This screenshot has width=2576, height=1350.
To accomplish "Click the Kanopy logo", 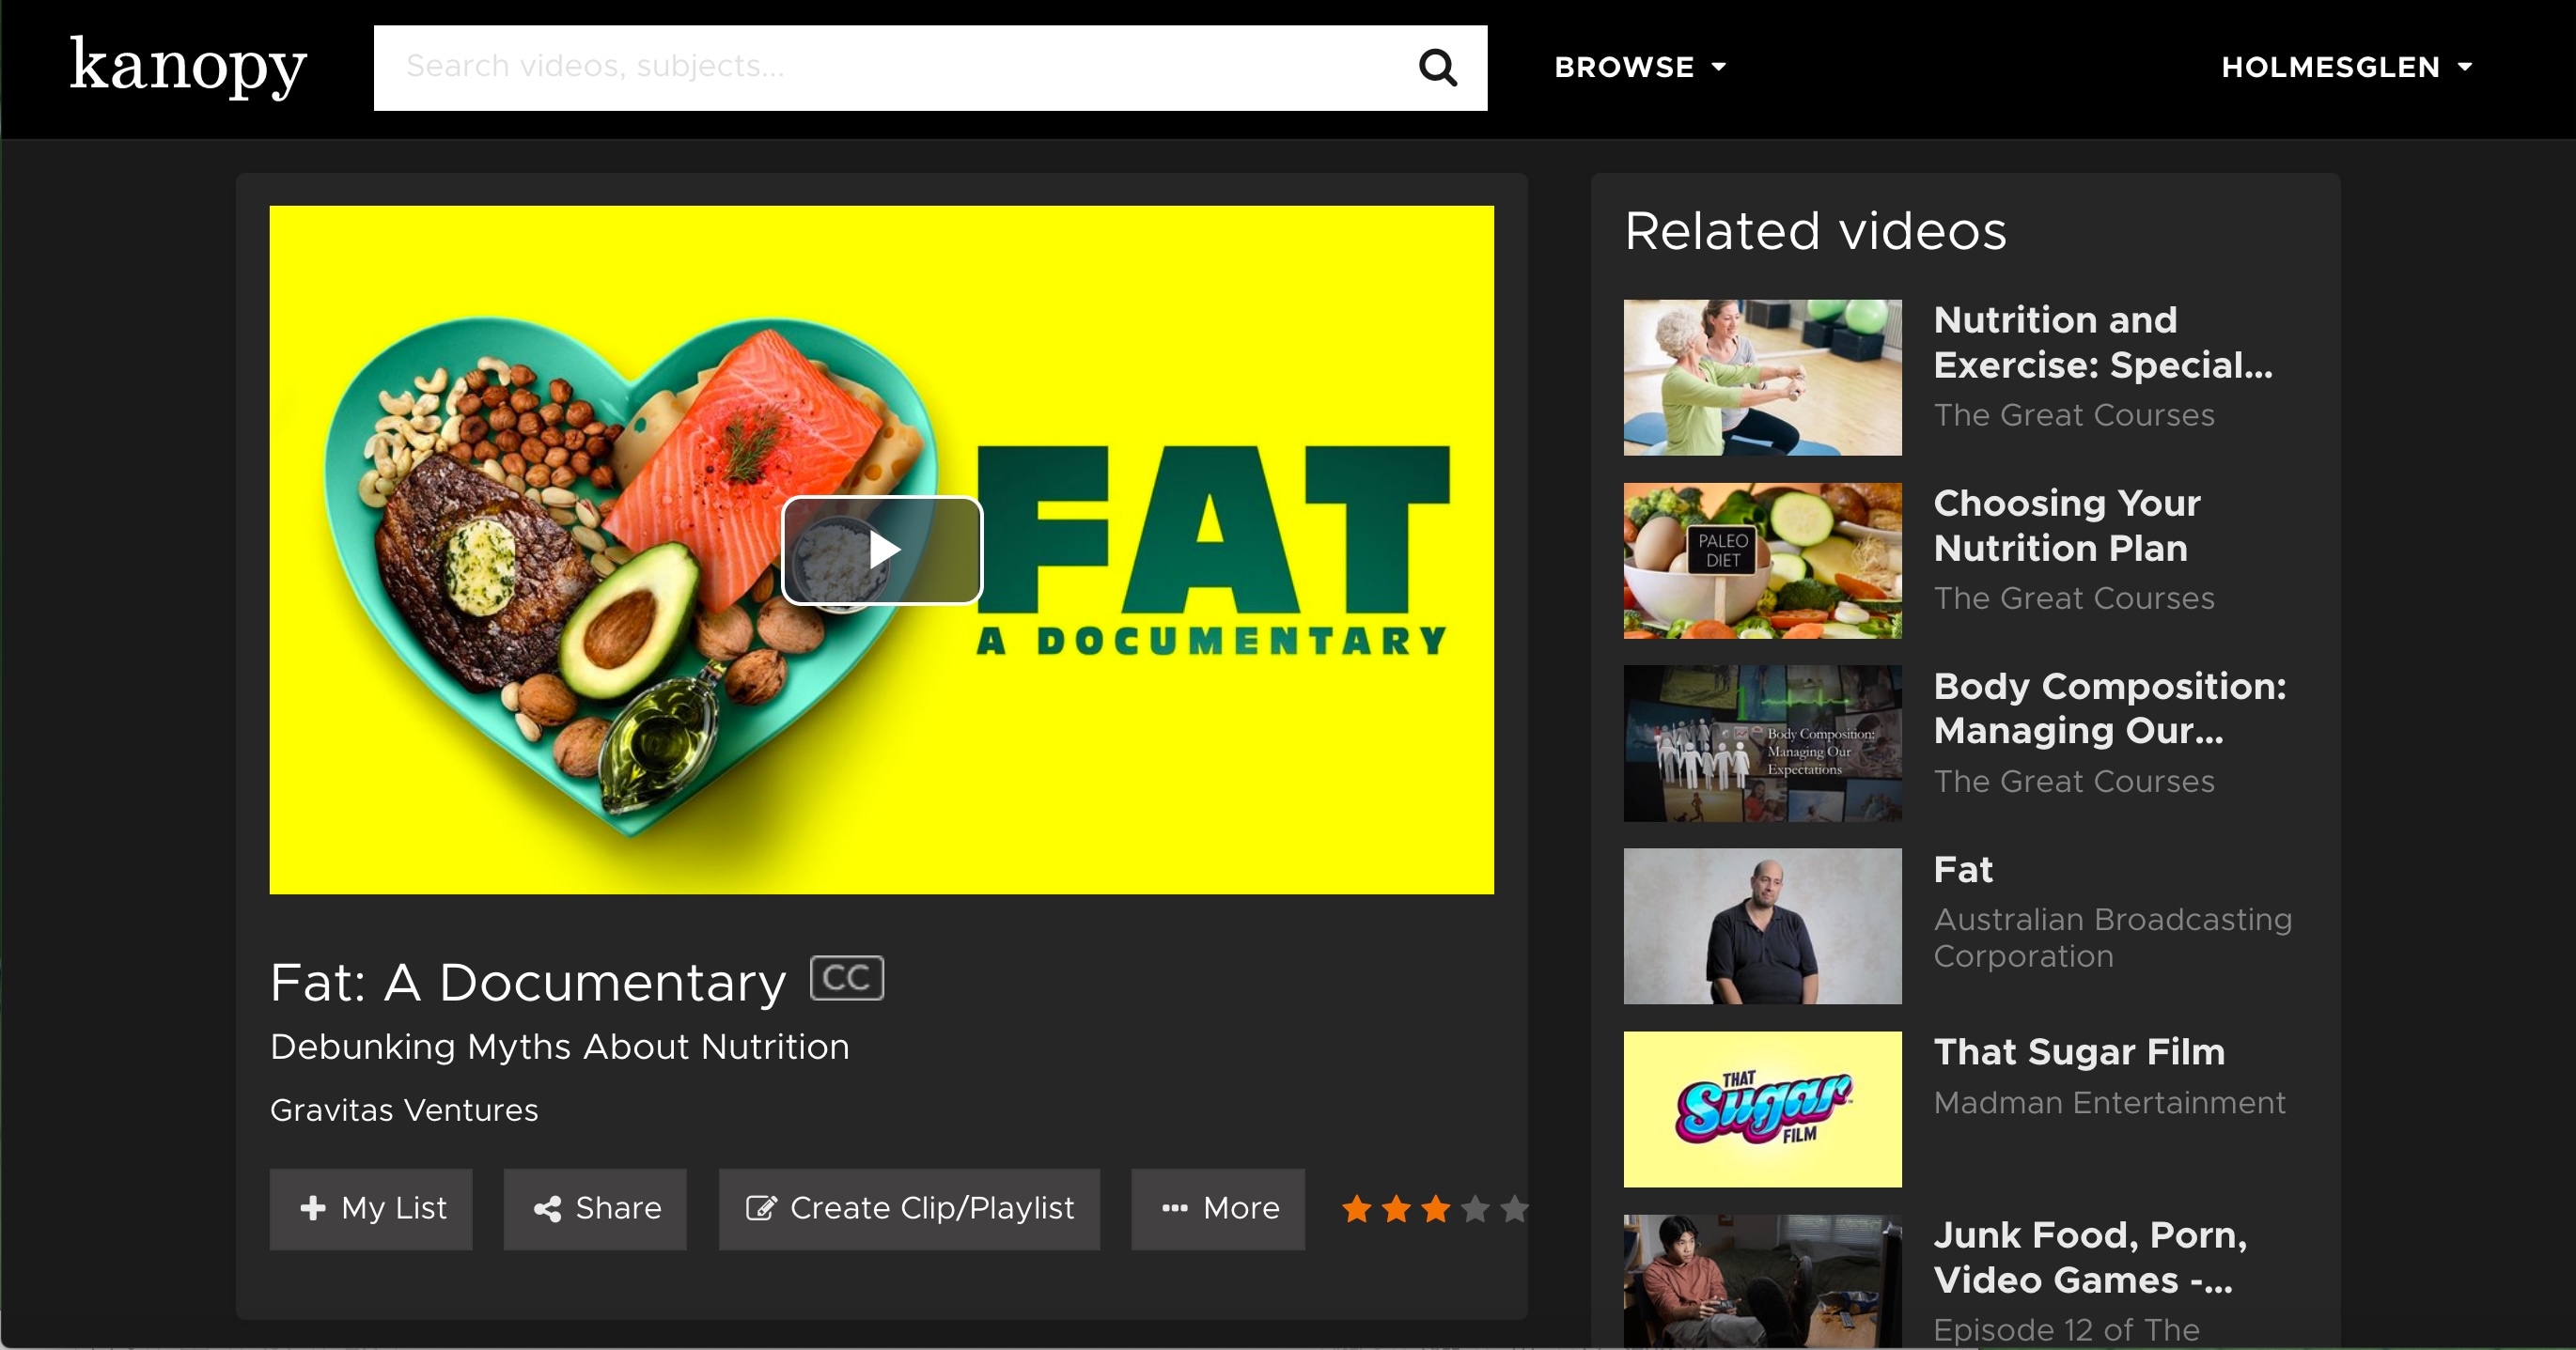I will 188,67.
